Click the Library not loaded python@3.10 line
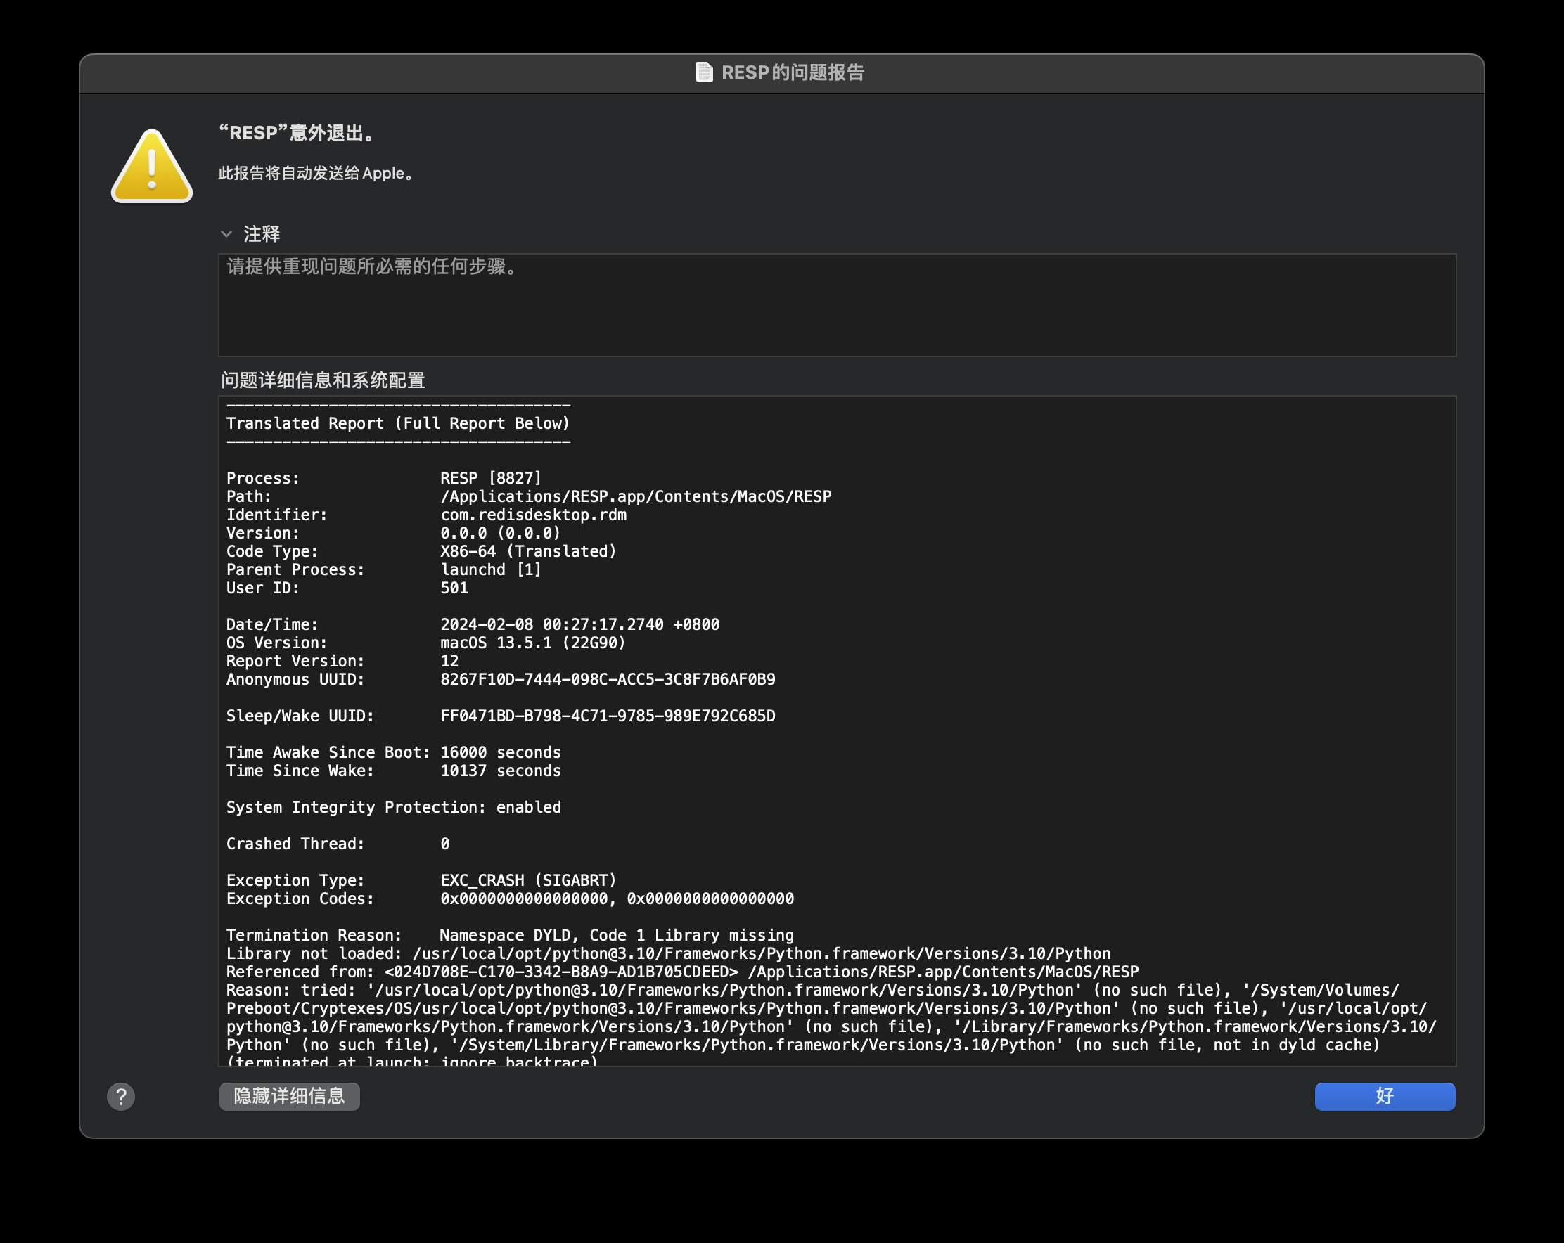The width and height of the screenshot is (1564, 1243). [667, 953]
